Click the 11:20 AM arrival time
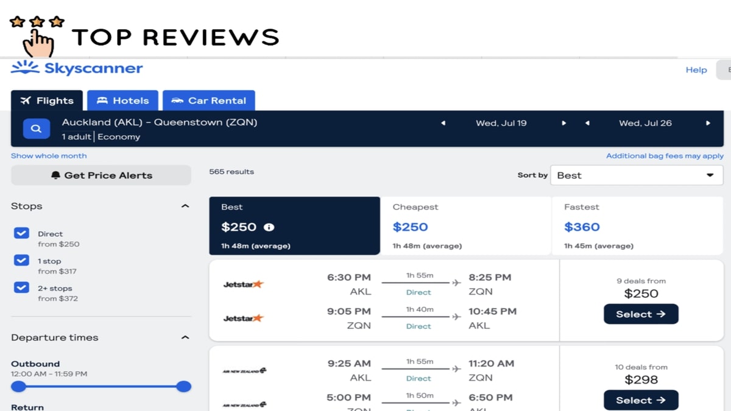The height and width of the screenshot is (411, 731). click(491, 364)
